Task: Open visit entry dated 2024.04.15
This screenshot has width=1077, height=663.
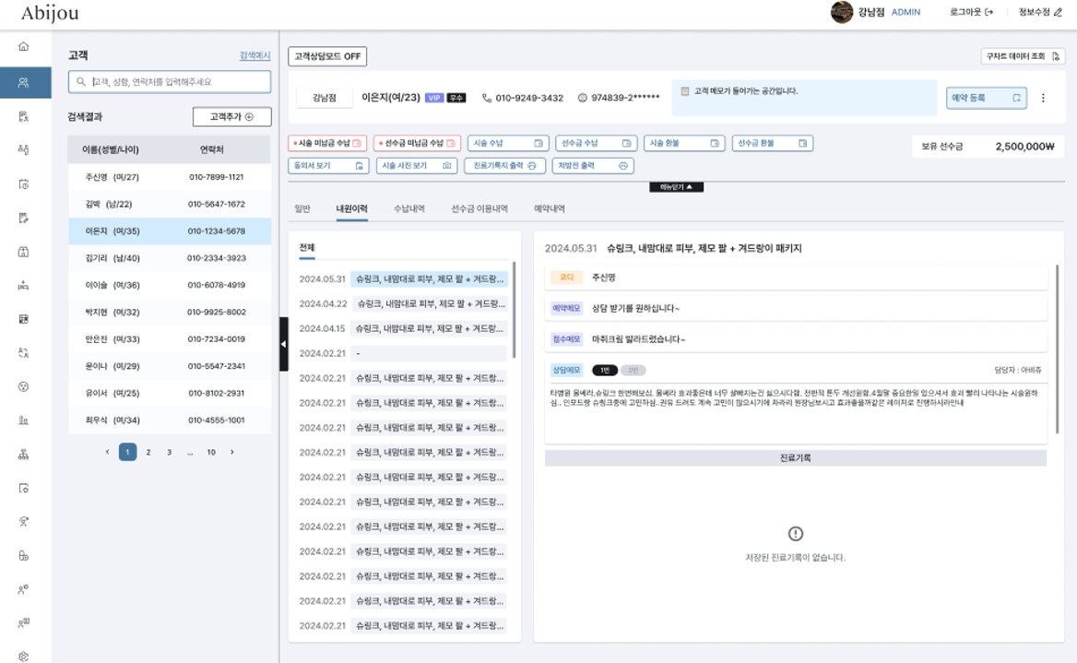Action: [403, 328]
